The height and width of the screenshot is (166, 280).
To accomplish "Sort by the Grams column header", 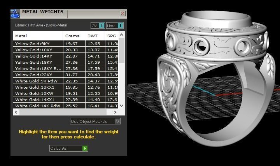I will click(74, 36).
